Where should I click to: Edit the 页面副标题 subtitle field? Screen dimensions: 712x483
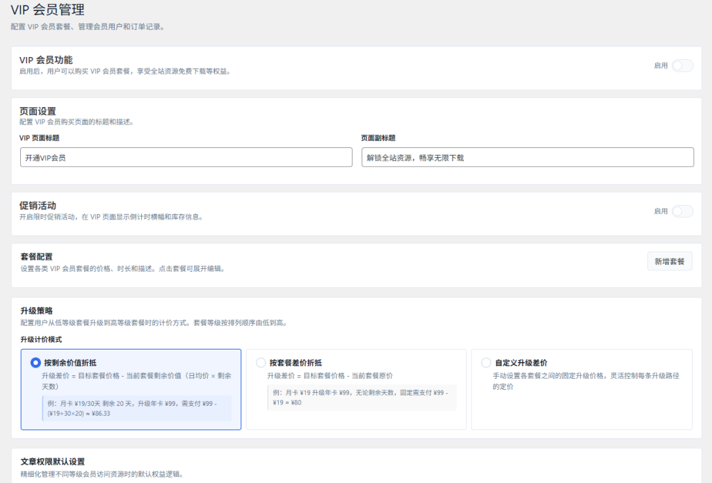[x=528, y=157]
